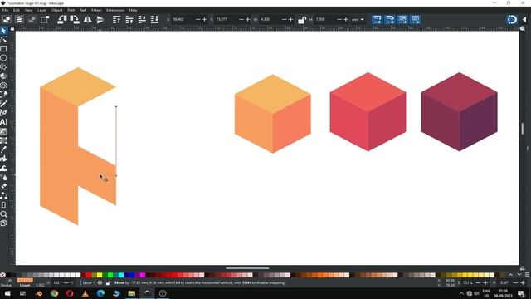Image resolution: width=531 pixels, height=299 pixels.
Task: Open the Edit menu
Action: 17,10
